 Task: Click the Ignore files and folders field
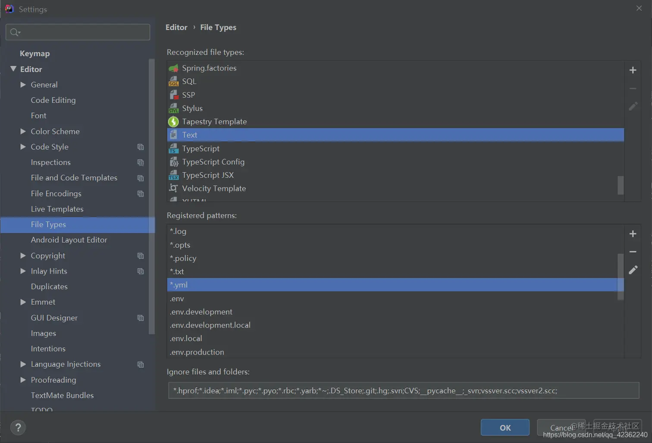(x=388, y=390)
